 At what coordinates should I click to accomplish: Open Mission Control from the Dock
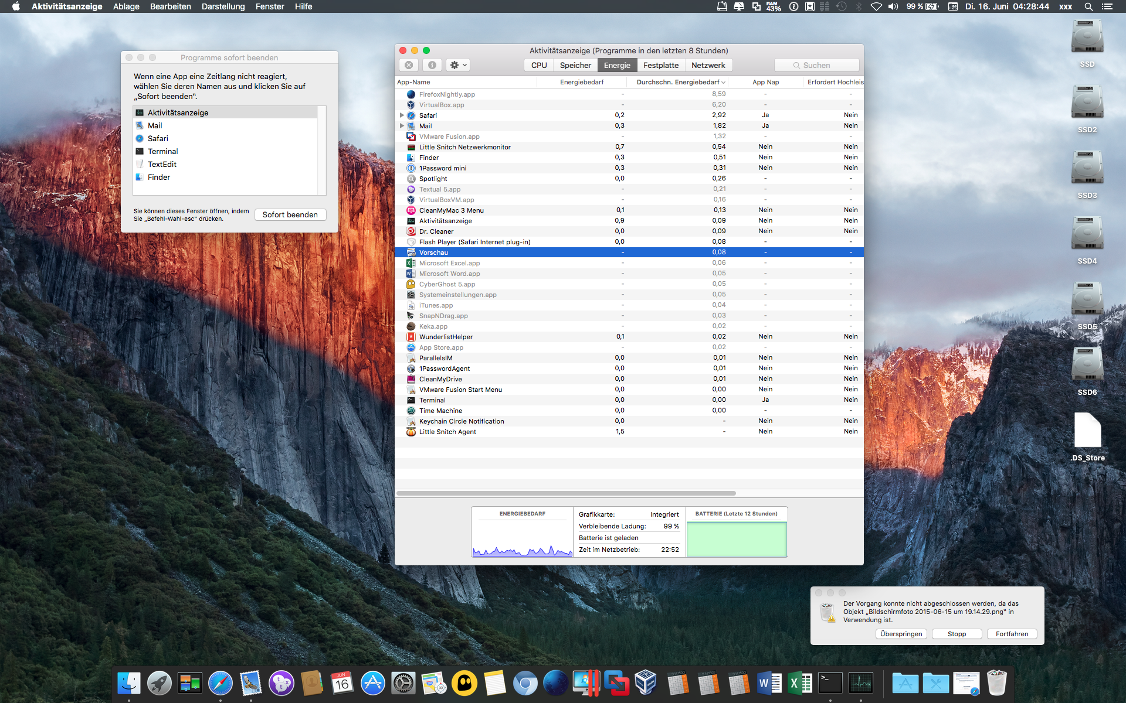190,683
